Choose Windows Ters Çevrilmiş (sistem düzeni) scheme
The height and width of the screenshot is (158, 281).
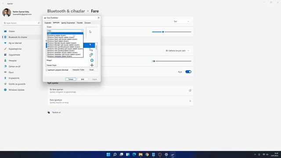coord(65,51)
